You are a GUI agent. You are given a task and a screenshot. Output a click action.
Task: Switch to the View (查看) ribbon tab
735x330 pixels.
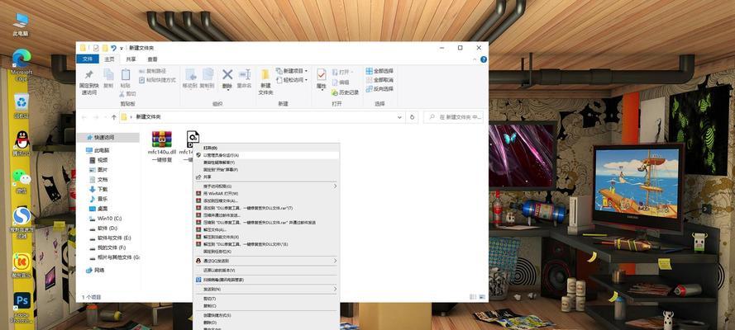click(x=152, y=59)
